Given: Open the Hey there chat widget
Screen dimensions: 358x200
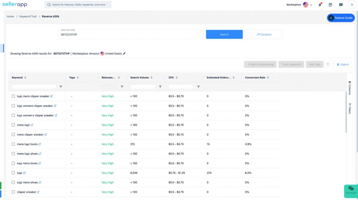Looking at the screenshot, I should (351, 190).
